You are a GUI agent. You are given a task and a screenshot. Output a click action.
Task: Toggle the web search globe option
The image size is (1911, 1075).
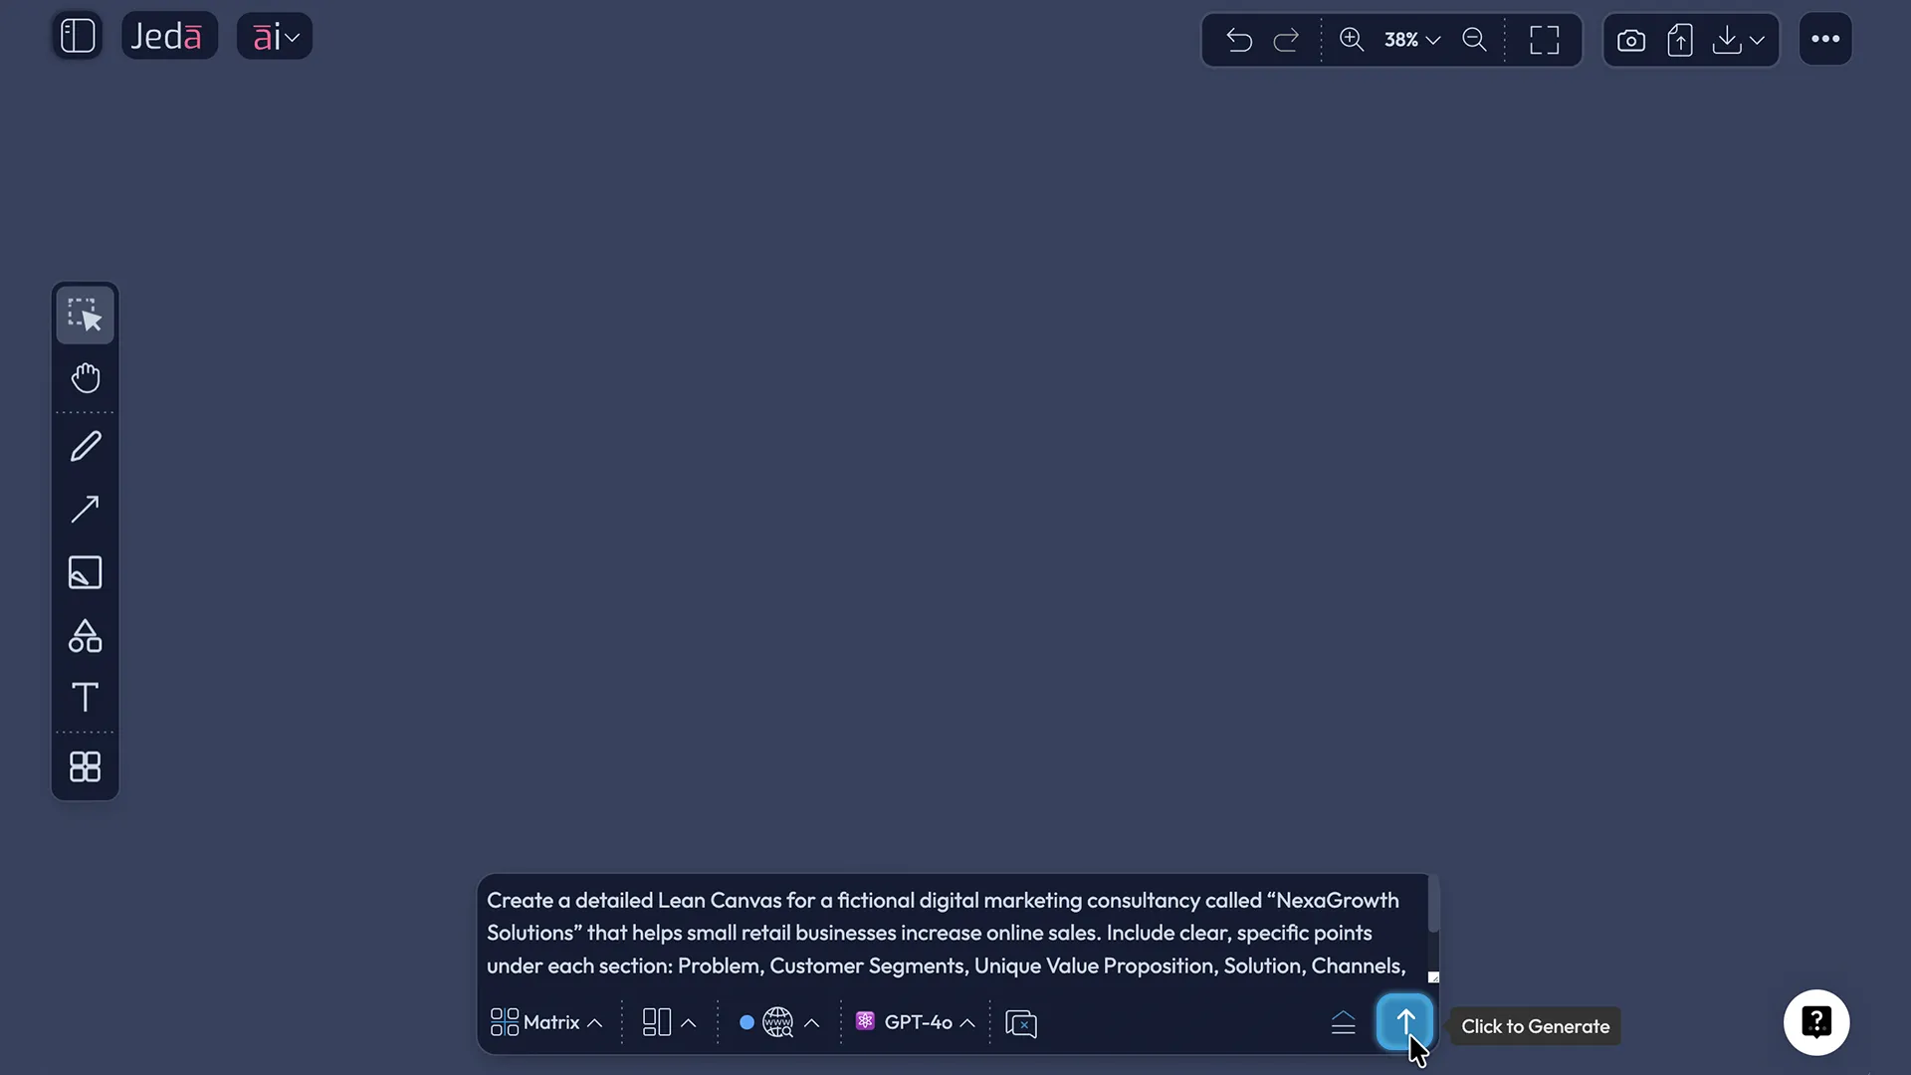[x=777, y=1022]
